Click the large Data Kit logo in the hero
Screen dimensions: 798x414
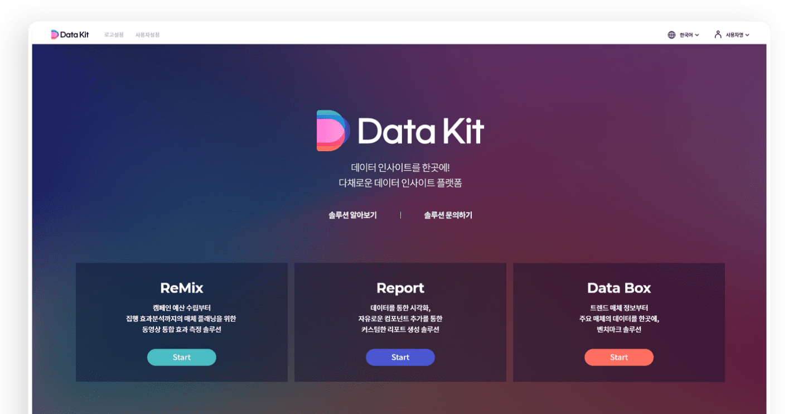click(x=399, y=131)
